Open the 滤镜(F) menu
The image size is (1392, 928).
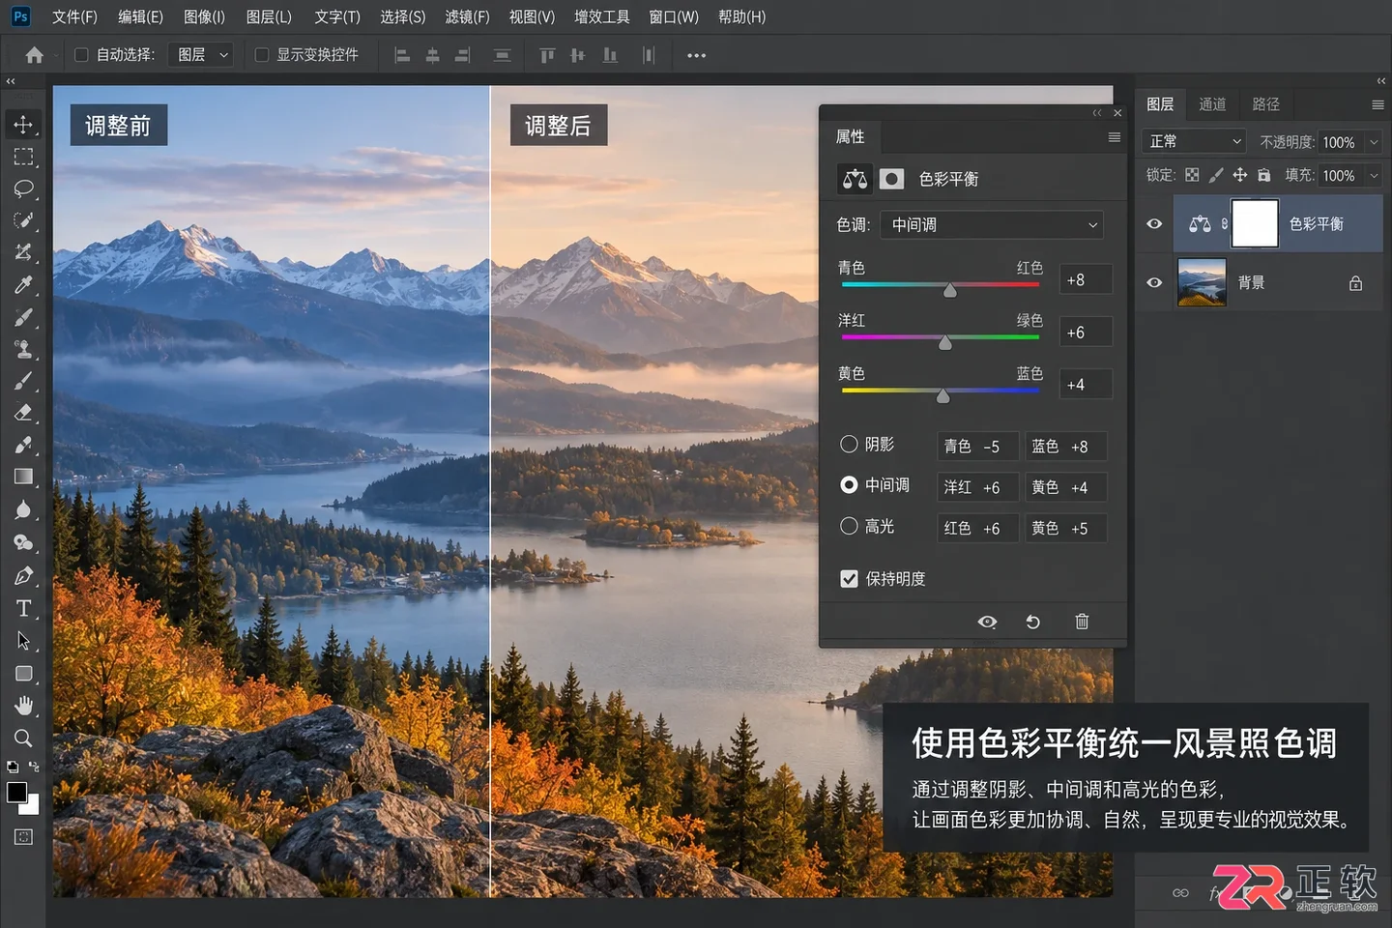(x=467, y=16)
